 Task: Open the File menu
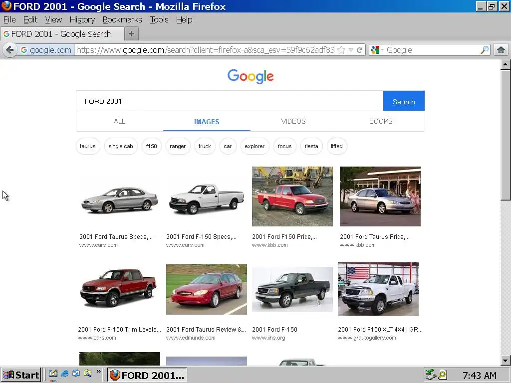coord(9,19)
